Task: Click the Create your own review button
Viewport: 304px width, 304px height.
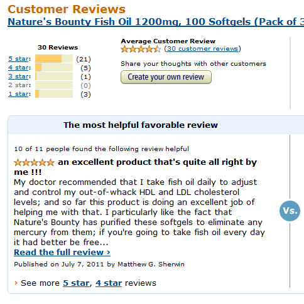Action: coord(166,77)
